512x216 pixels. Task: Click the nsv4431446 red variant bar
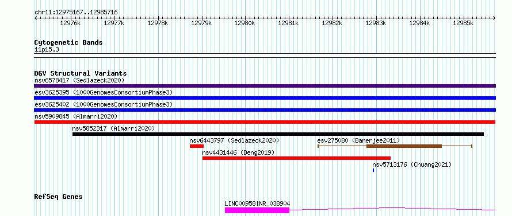(296, 158)
